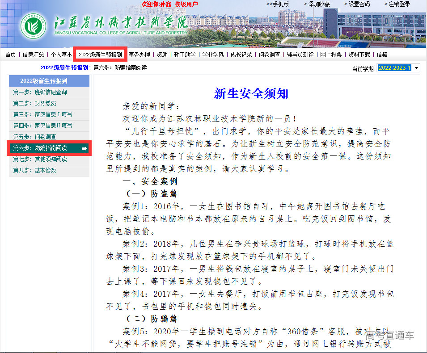Log out via the 注销登录 link
This screenshot has height=353, width=427.
pos(397,4)
